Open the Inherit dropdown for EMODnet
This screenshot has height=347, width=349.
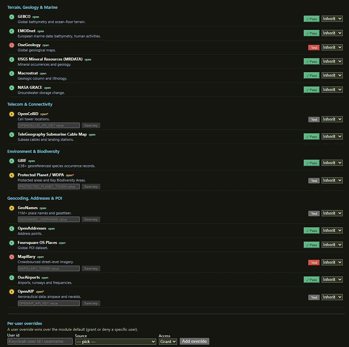(x=332, y=33)
